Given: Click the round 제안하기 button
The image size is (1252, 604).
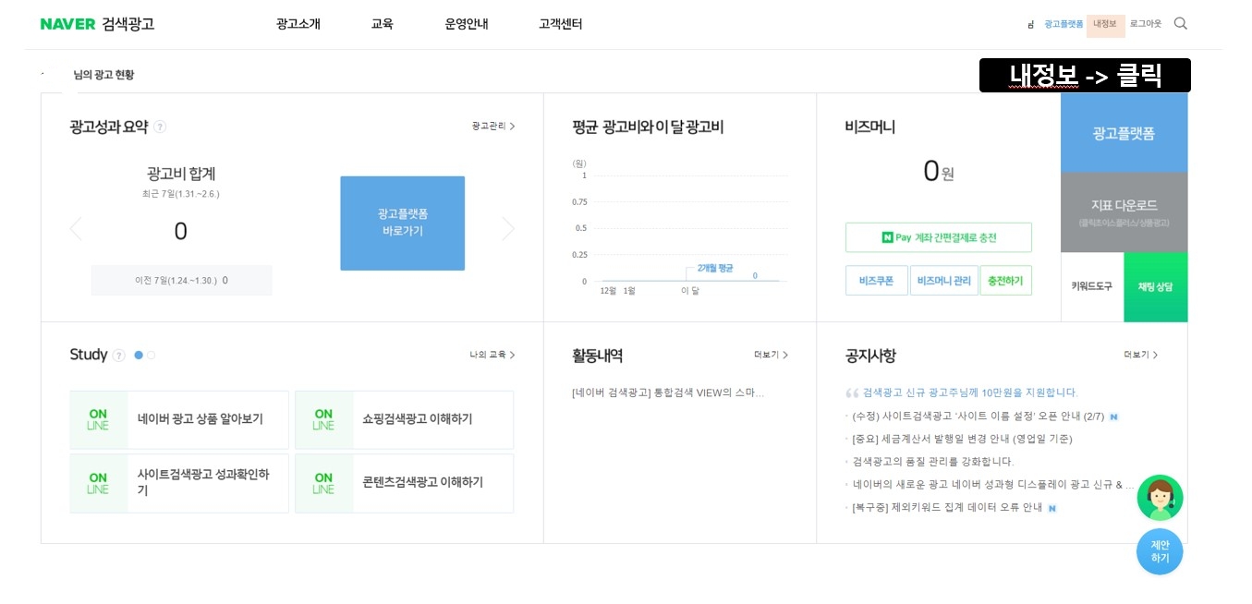Looking at the screenshot, I should [x=1160, y=552].
